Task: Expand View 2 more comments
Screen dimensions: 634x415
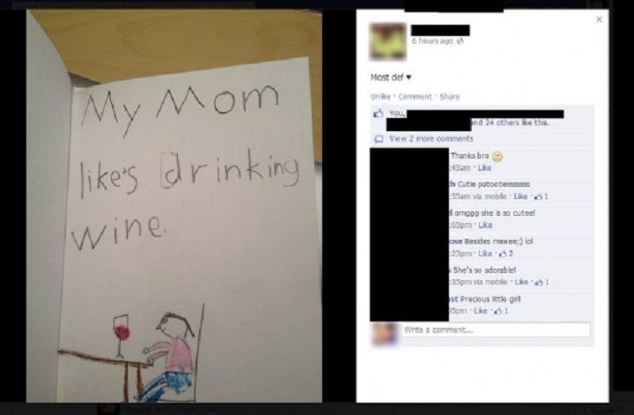Action: (431, 138)
